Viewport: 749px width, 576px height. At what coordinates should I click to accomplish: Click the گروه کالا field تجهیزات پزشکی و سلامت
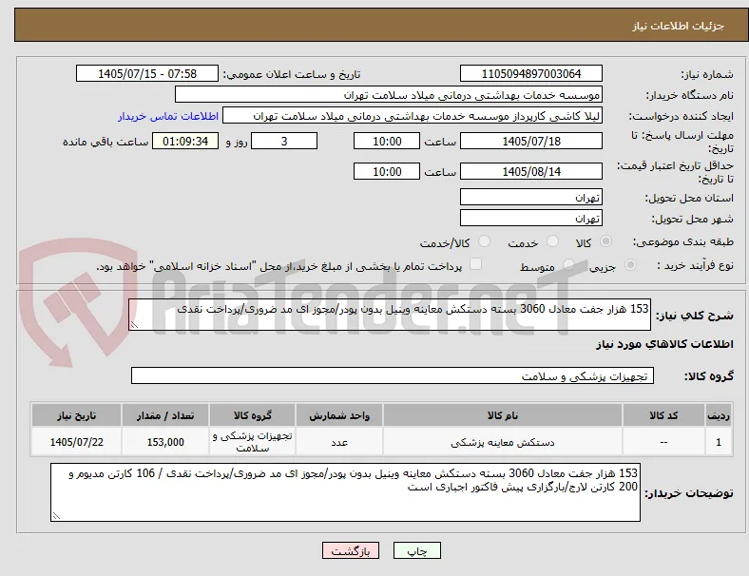point(393,375)
